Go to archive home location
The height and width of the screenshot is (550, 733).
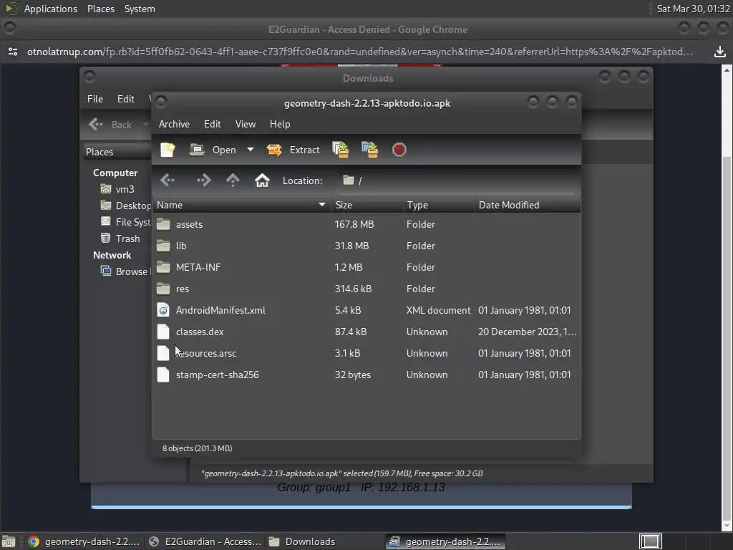(x=262, y=180)
